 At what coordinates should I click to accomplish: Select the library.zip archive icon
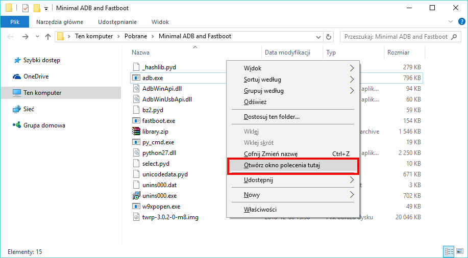click(136, 131)
